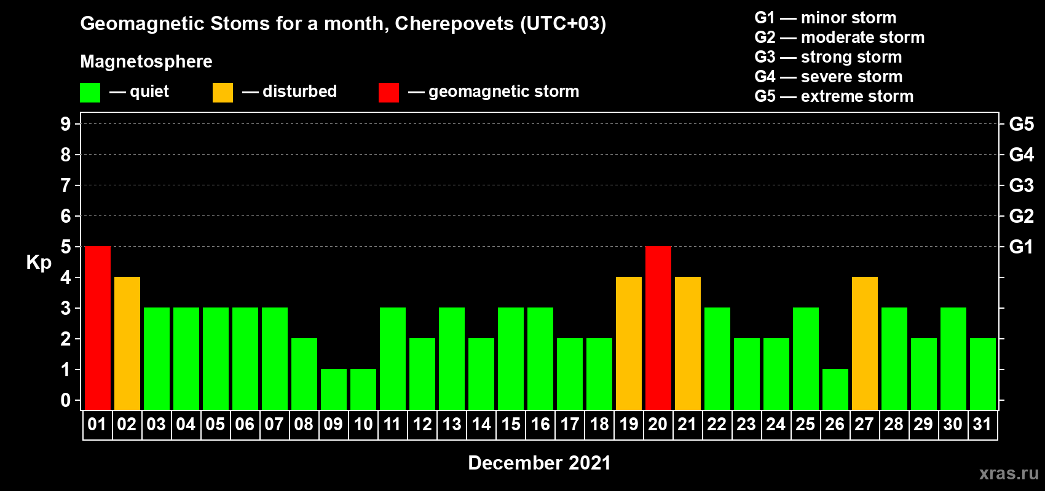Click the 'G1' right axis label
Viewport: 1045px width, 491px height.
point(1022,247)
